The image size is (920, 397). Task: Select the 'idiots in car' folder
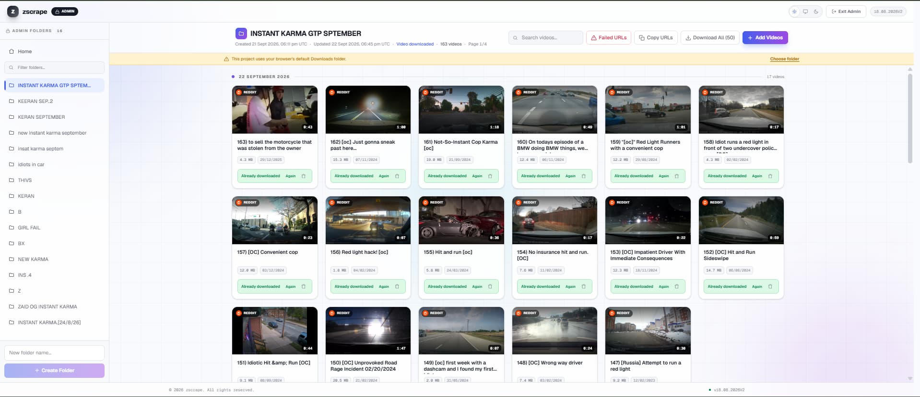tap(54, 165)
